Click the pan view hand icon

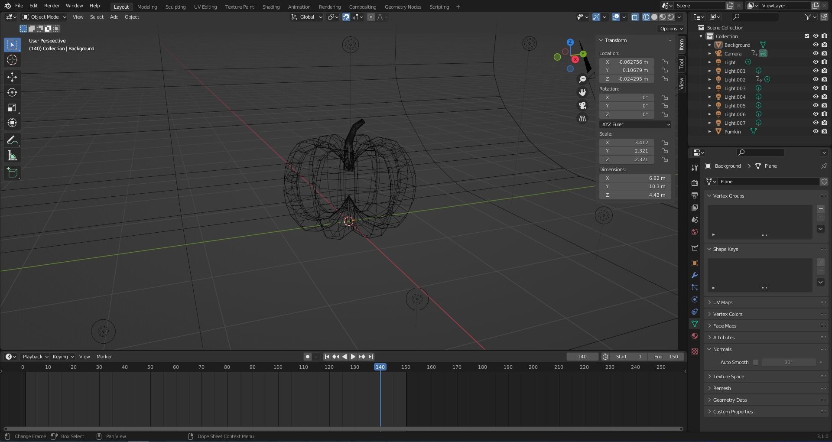point(582,92)
